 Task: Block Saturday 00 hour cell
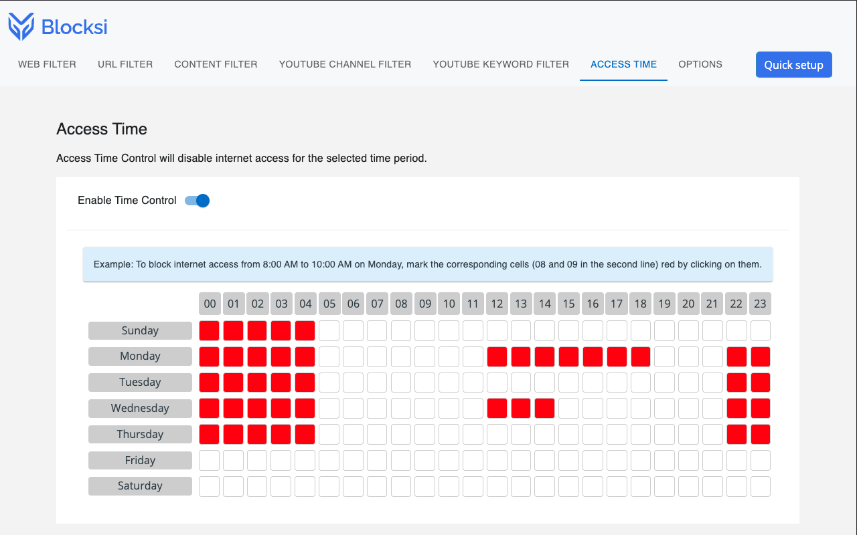[210, 486]
